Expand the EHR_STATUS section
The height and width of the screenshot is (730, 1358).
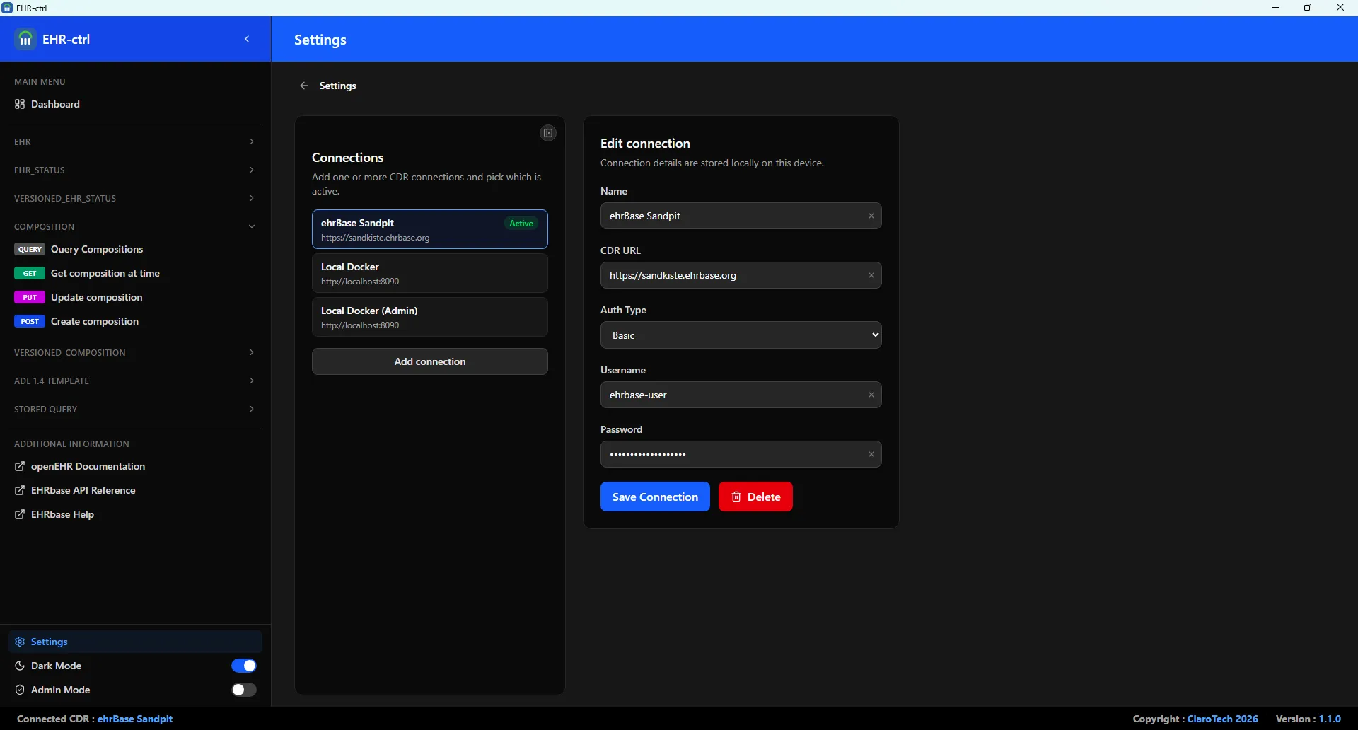(134, 170)
